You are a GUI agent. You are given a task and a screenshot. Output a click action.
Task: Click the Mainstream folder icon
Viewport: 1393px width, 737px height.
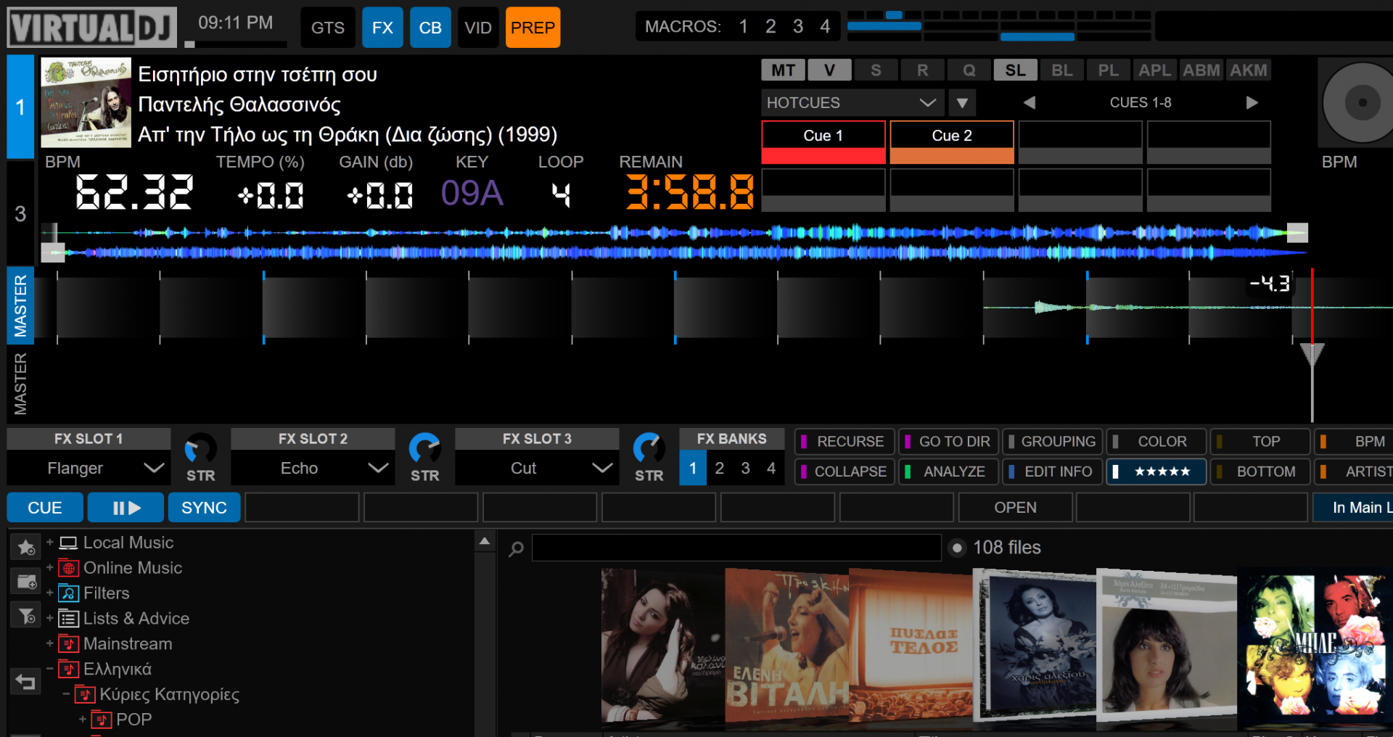click(x=68, y=644)
